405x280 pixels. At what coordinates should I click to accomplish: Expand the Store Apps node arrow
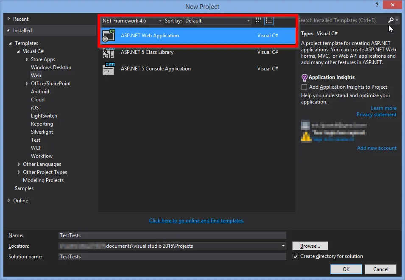[27, 59]
